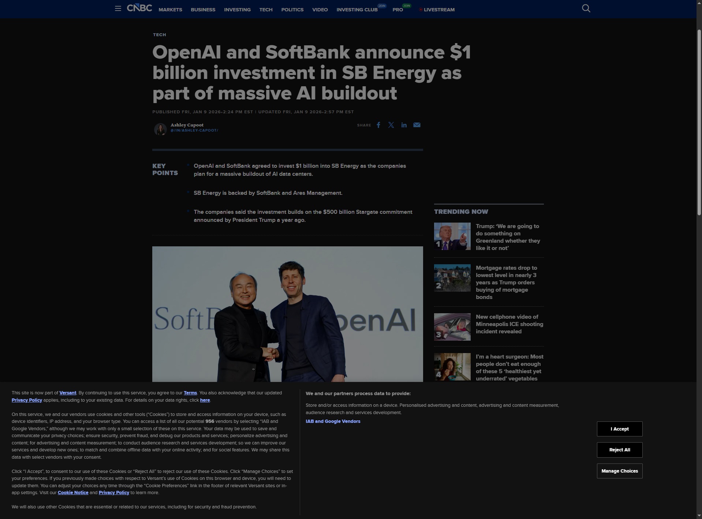Open the Politics menu
Screen dimensions: 702x519
tap(292, 10)
